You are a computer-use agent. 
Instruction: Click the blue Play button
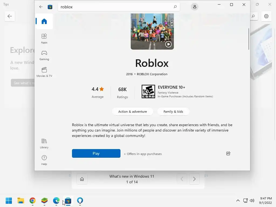click(96, 153)
